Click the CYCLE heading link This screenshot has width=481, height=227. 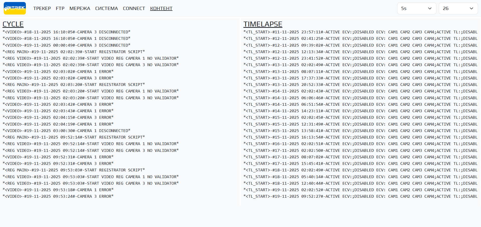(x=13, y=24)
